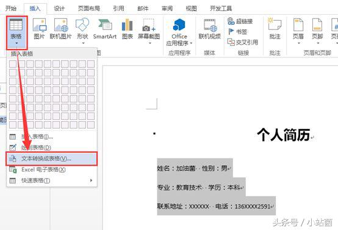Choose 插入表格(I)... menu entry
This screenshot has height=230, width=338.
coord(52,136)
